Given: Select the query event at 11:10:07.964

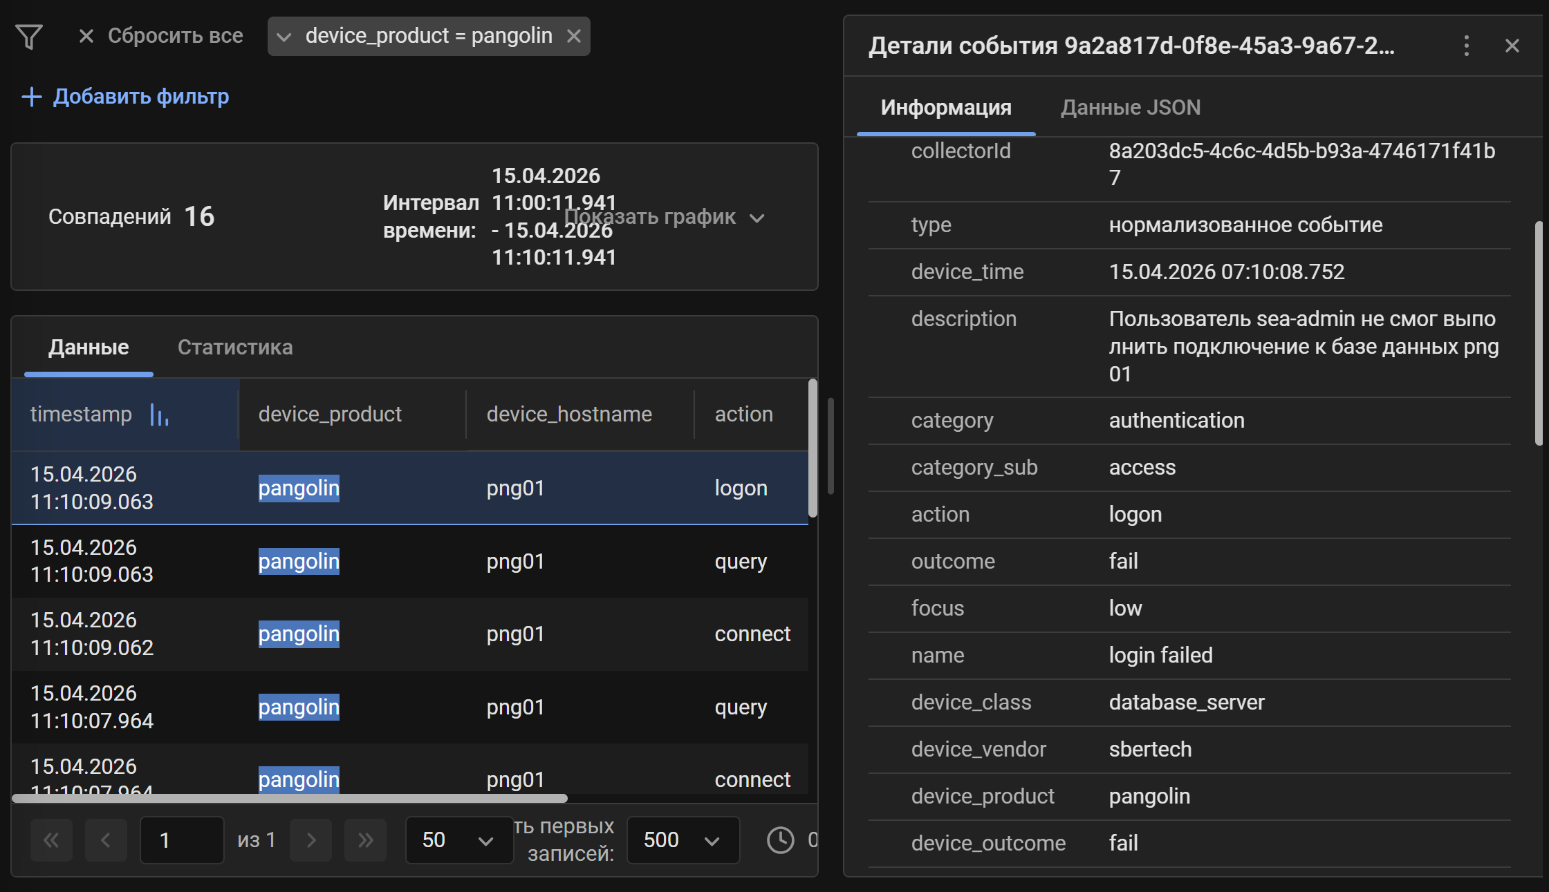Looking at the screenshot, I should [x=410, y=707].
